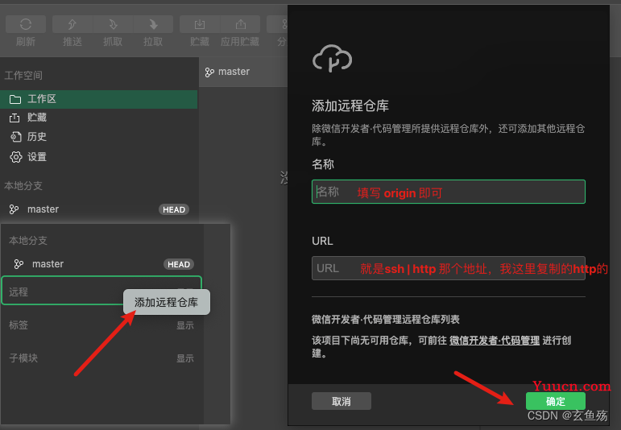Fetch changes using the 抓取 icon
The image size is (621, 430).
coord(113,24)
